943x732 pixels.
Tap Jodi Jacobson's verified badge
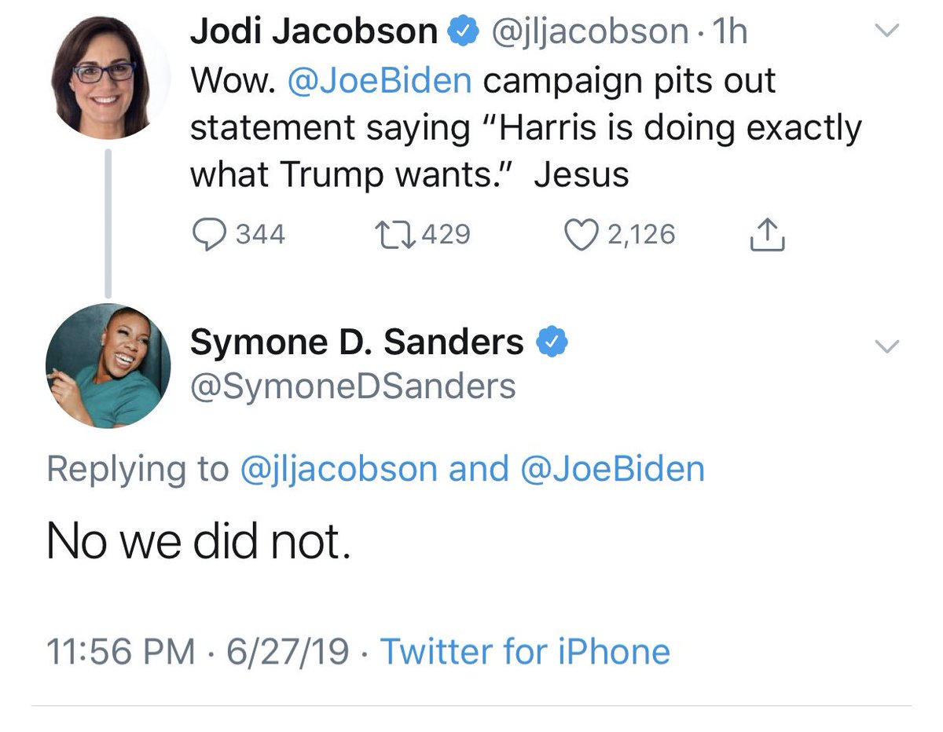(462, 31)
